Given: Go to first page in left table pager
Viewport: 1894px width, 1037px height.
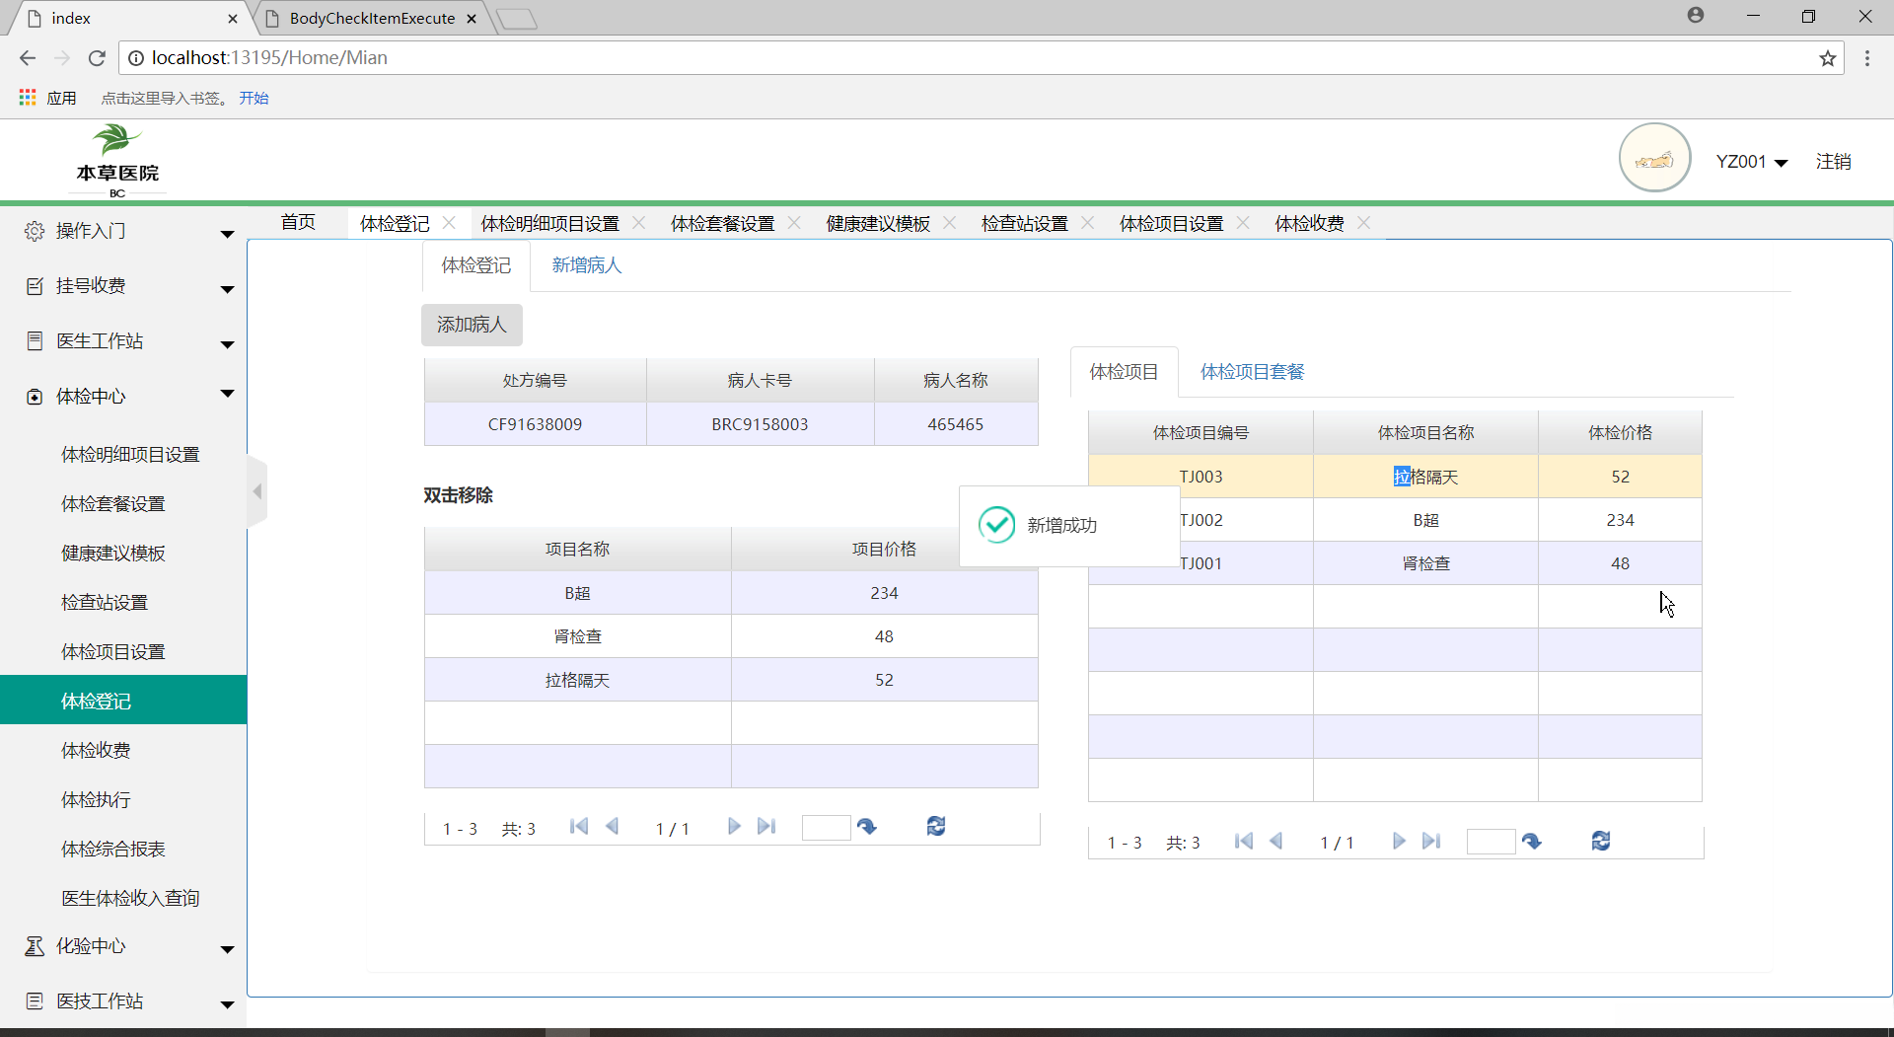Looking at the screenshot, I should point(579,827).
